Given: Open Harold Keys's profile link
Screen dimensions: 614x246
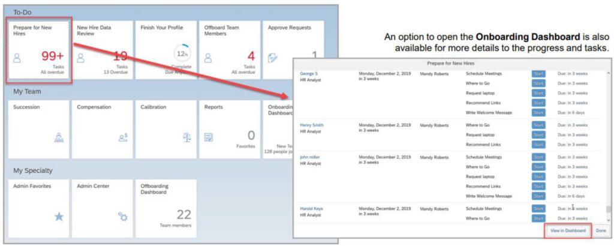Looking at the screenshot, I should tap(311, 209).
